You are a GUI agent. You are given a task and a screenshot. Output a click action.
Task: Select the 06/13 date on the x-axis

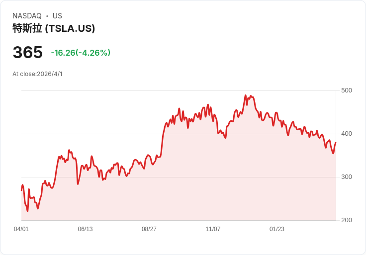pos(85,229)
